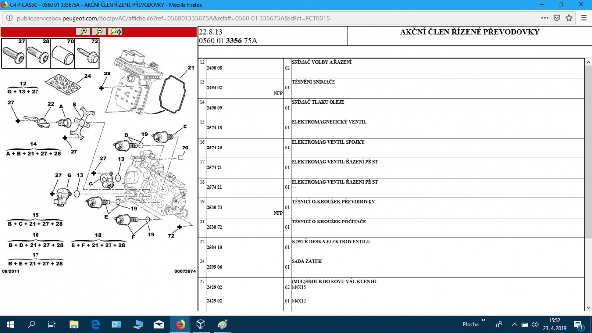592x333 pixels.
Task: Expand the Plocha toolbar chevron
Action: (x=483, y=321)
